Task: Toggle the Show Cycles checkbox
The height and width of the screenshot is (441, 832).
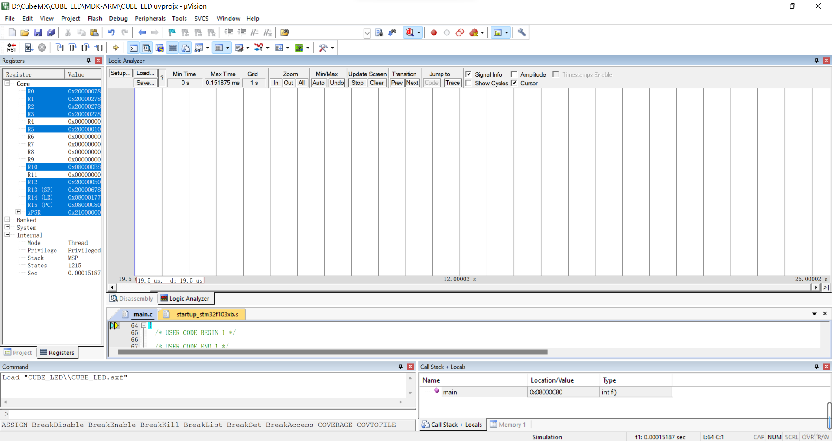Action: click(x=468, y=83)
